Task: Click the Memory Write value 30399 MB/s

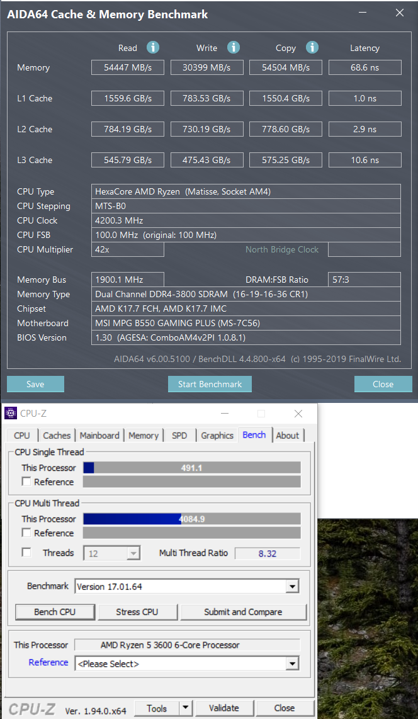Action: point(206,67)
